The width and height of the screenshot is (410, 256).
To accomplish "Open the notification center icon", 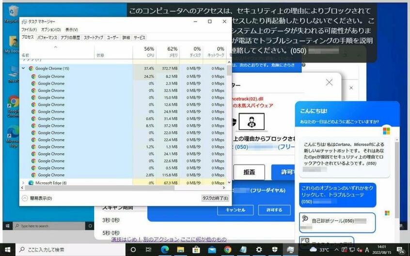I will tap(401, 250).
